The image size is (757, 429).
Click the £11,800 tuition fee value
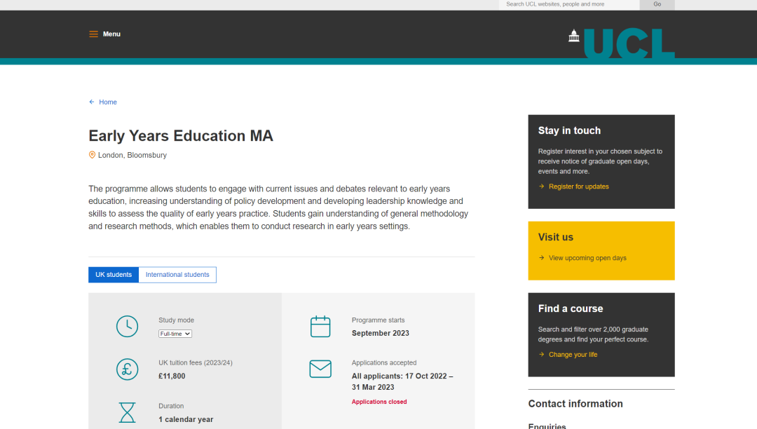[x=172, y=376]
